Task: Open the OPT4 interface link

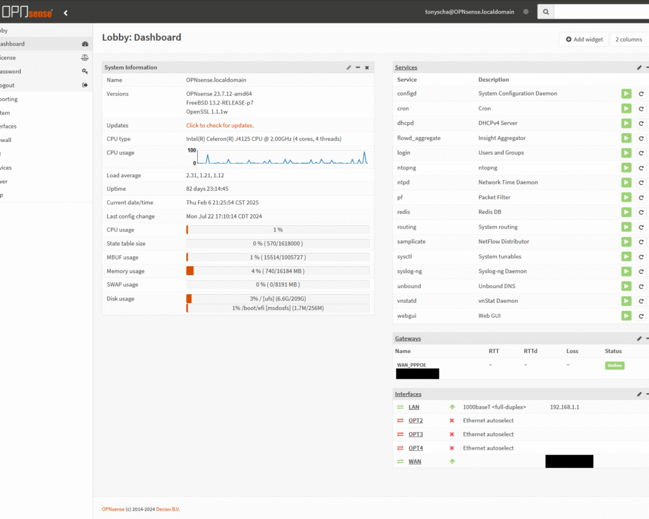Action: pyautogui.click(x=415, y=448)
